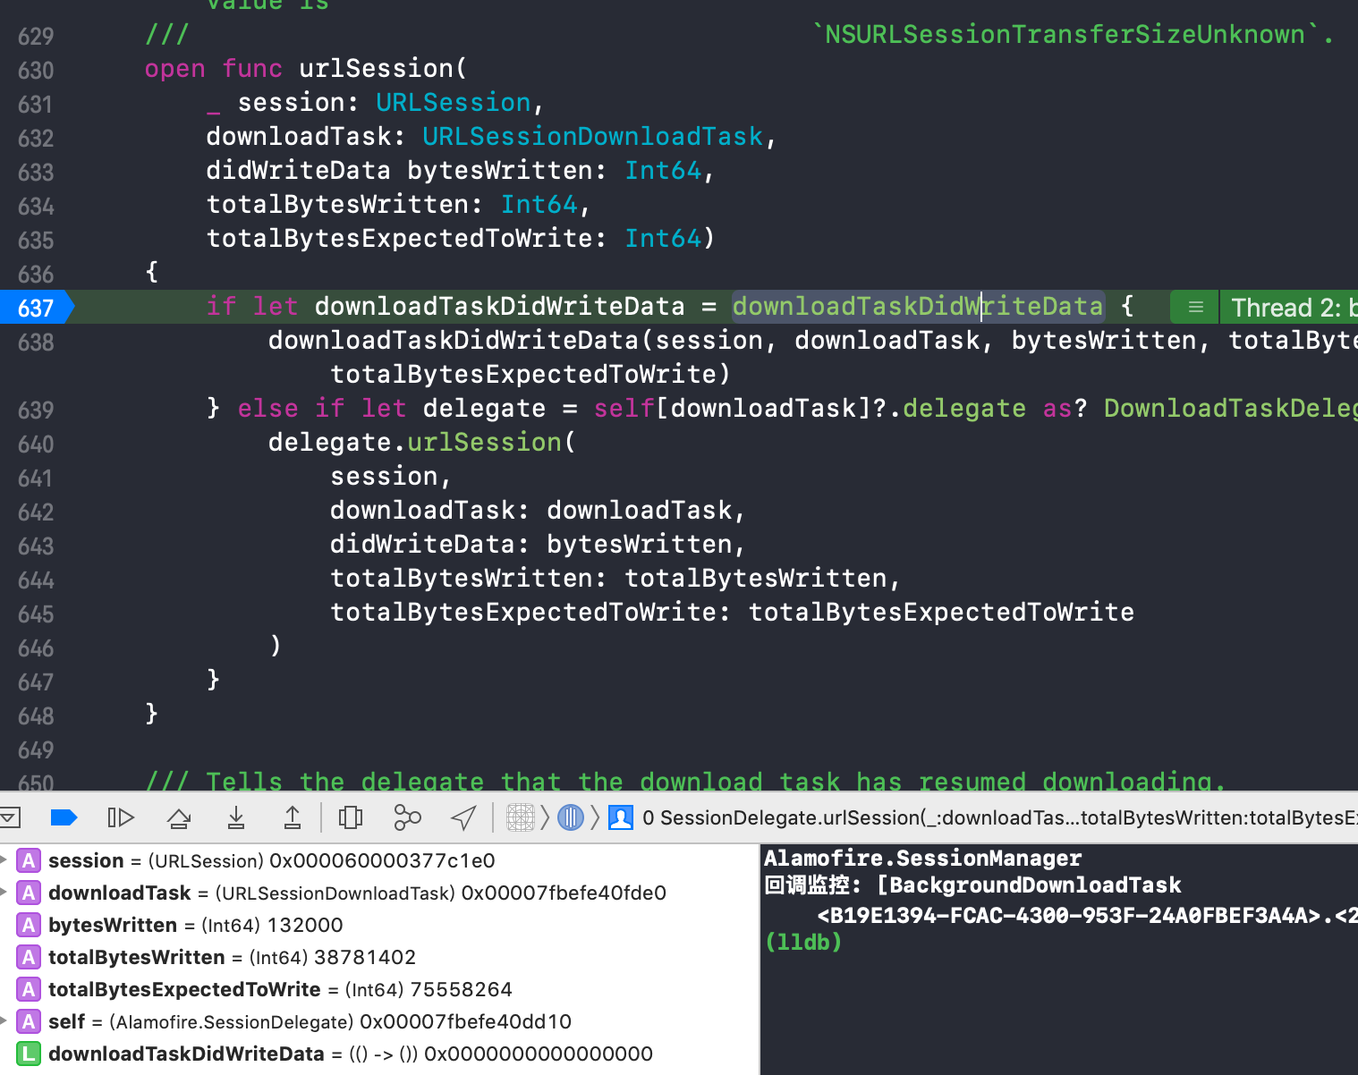This screenshot has height=1075, width=1358.
Task: Click URLSessionDownloadTask type on line 632
Action: tap(592, 136)
